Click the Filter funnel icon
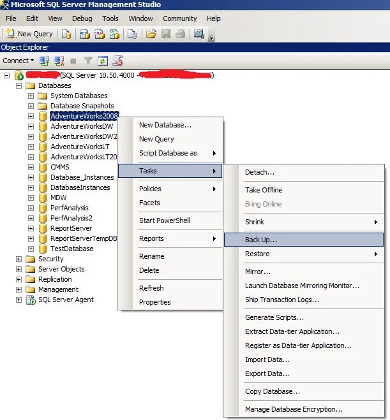 point(87,61)
